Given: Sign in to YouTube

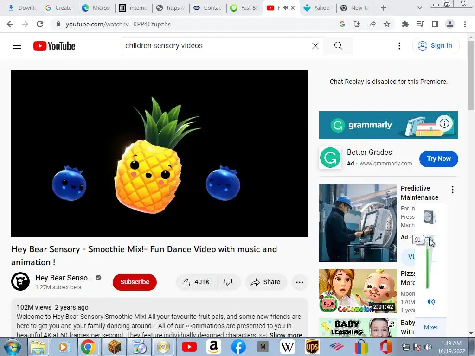Looking at the screenshot, I should click(x=435, y=46).
